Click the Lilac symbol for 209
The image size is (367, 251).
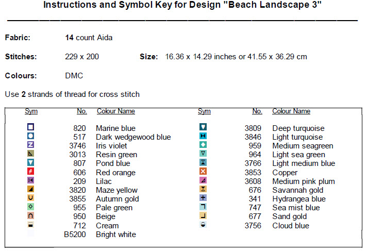(x=31, y=181)
